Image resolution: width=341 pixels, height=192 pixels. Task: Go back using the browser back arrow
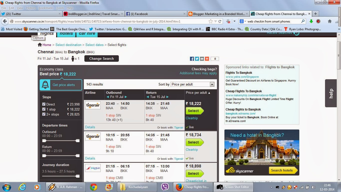coord(5,21)
